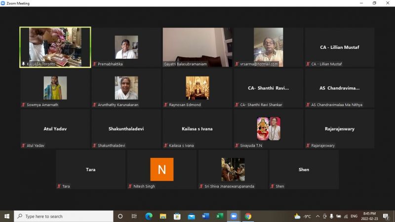The height and width of the screenshot is (222, 395).
Task: Select the KAILASA Toronto video tile
Action: 55,47
